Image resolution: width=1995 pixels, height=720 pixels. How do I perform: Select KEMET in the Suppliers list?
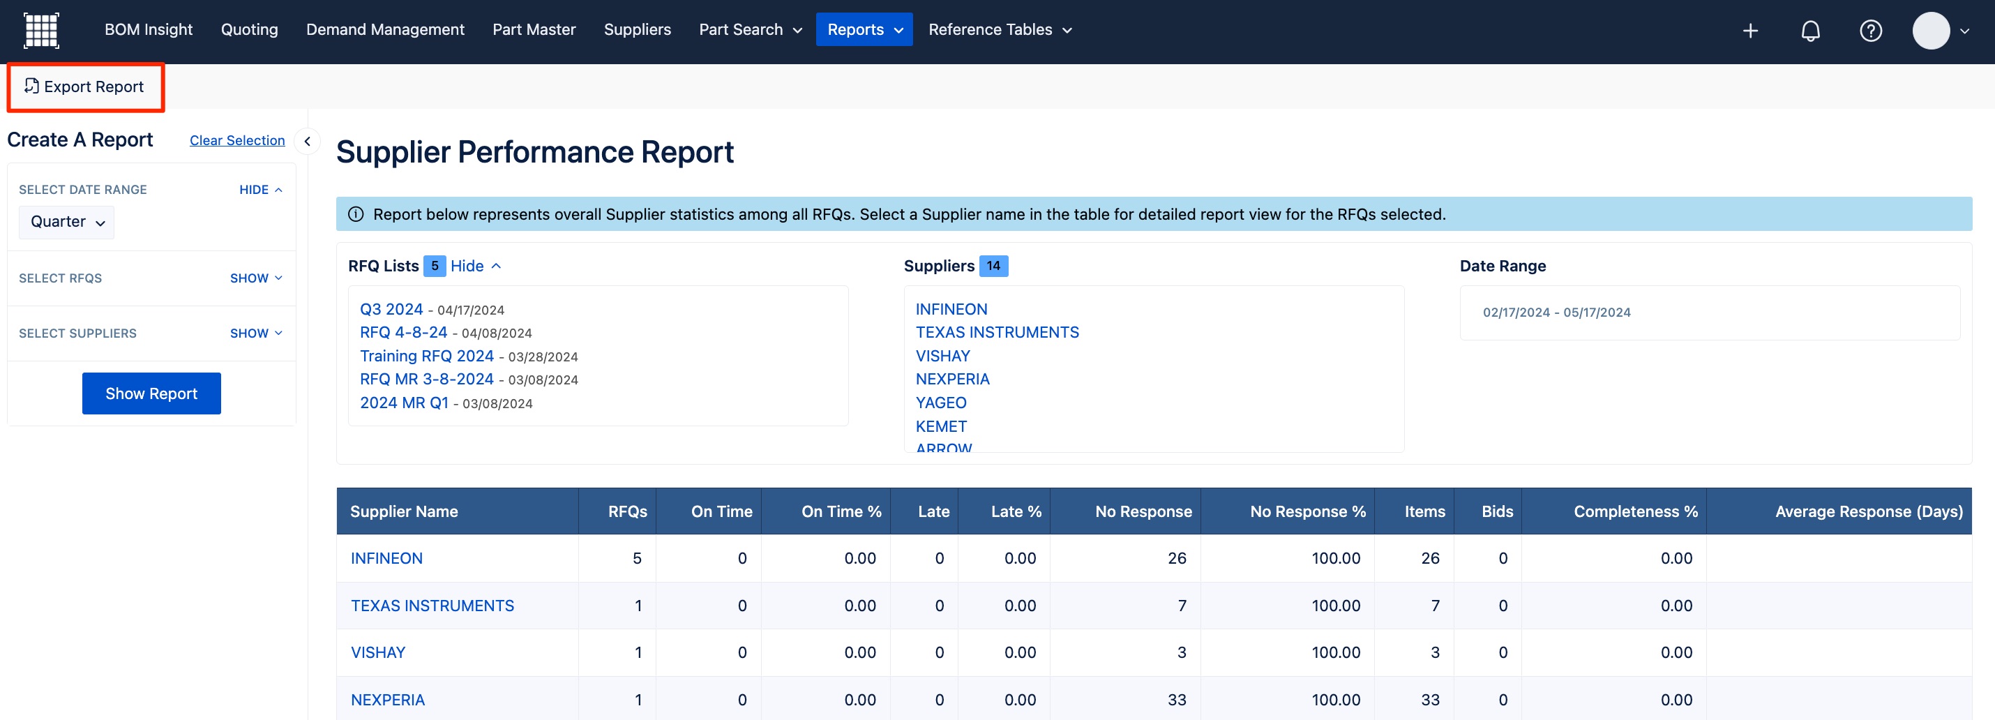point(941,426)
